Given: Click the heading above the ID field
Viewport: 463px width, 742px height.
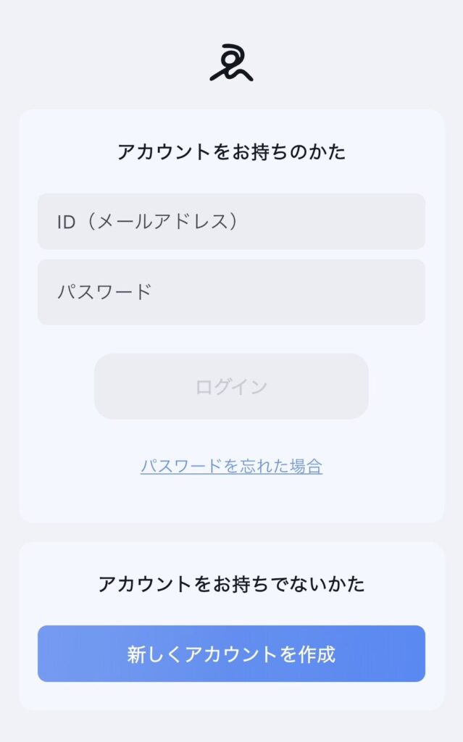Looking at the screenshot, I should [x=231, y=152].
